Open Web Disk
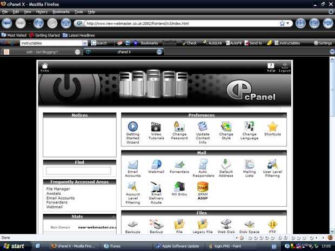The width and height of the screenshot is (335, 251). pyautogui.click(x=226, y=224)
